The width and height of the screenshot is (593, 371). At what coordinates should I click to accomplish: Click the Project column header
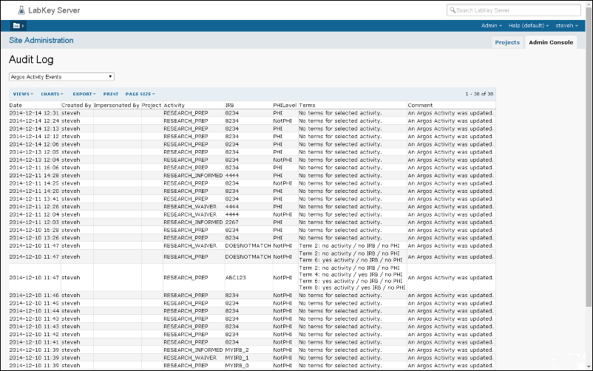pyautogui.click(x=152, y=105)
